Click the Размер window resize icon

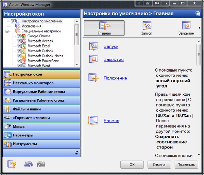[x=93, y=120]
